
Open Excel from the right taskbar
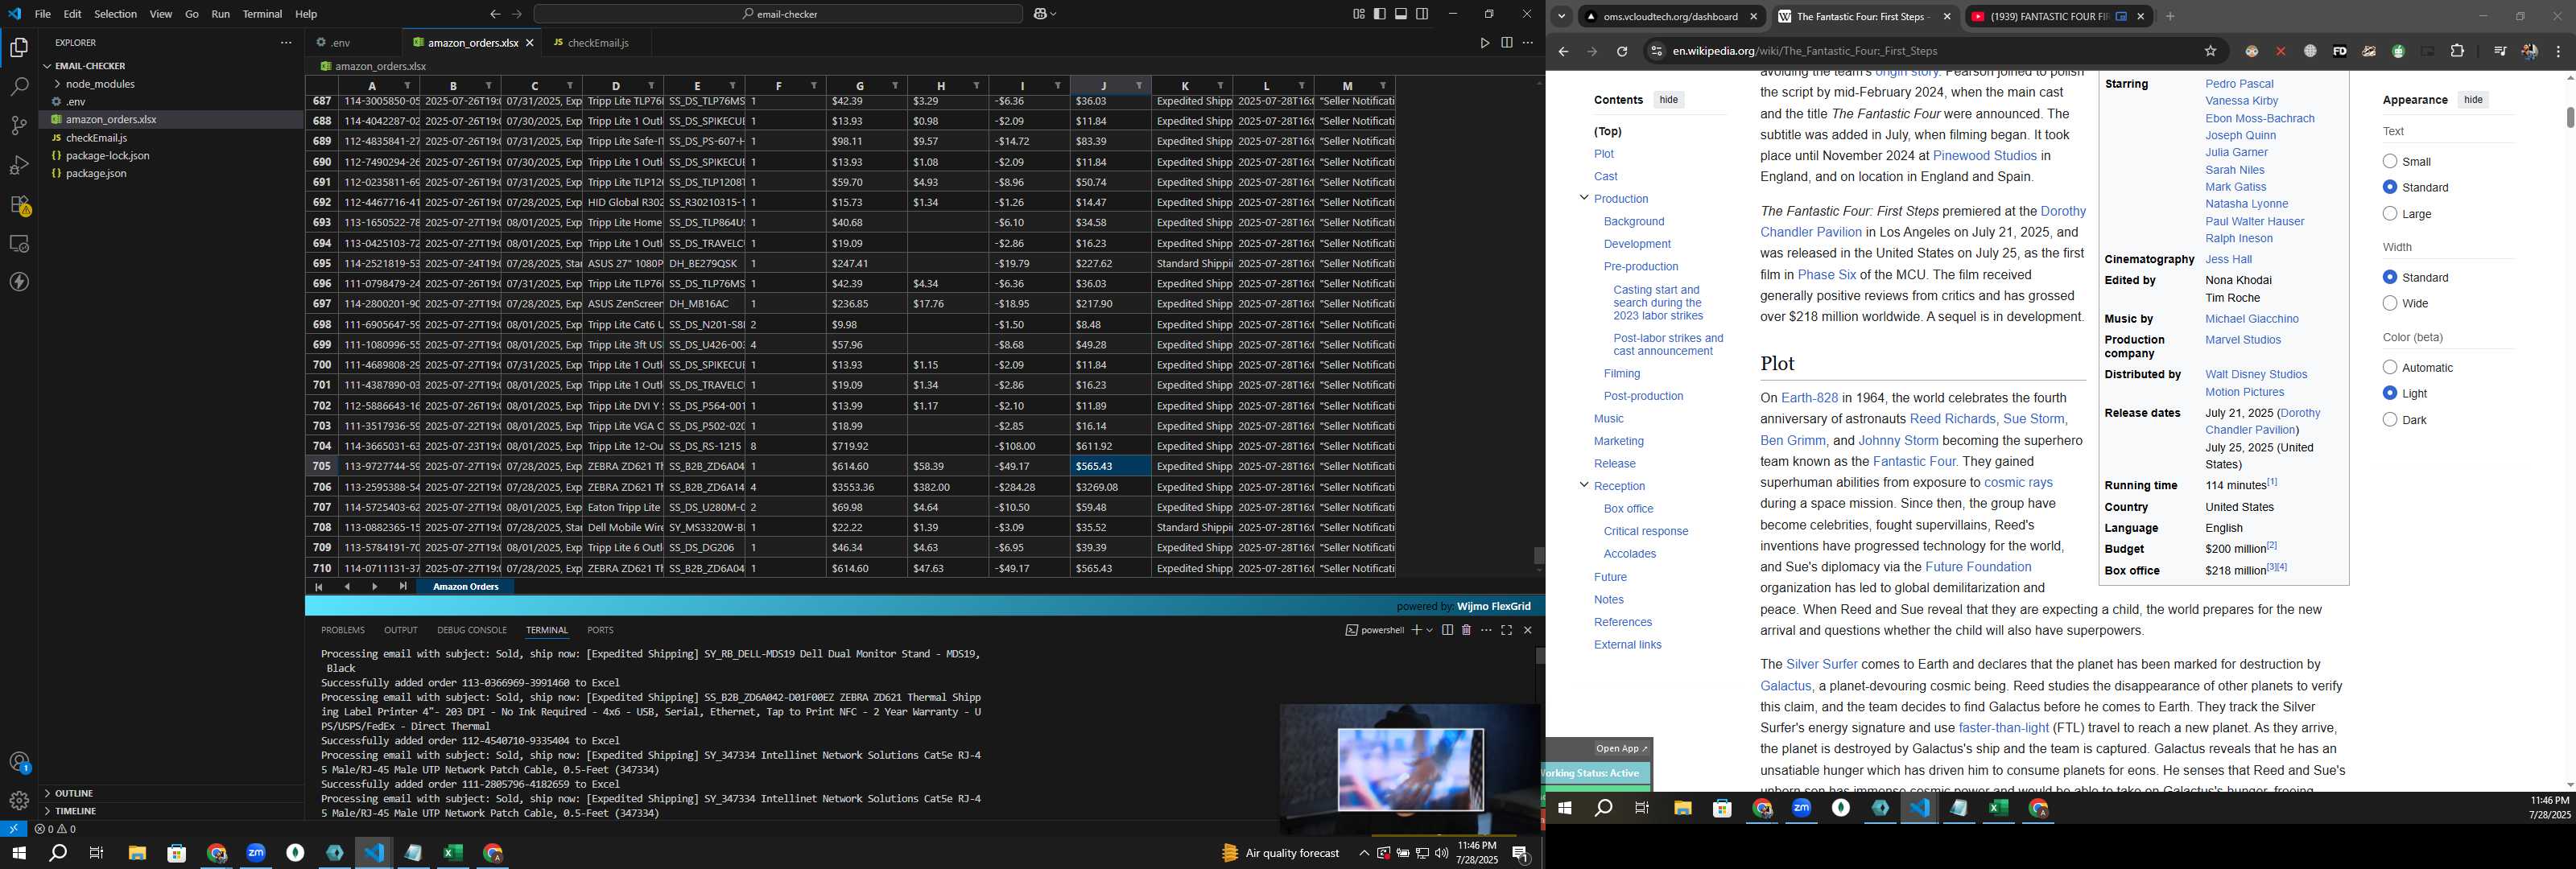click(x=1998, y=808)
